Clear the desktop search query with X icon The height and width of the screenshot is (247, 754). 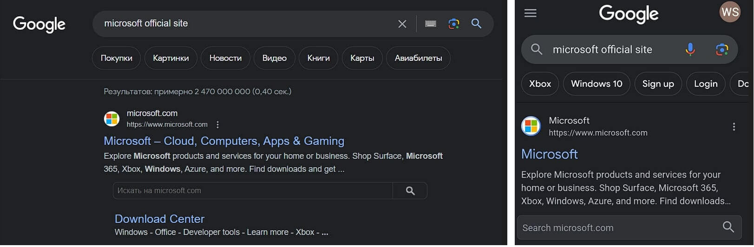(x=402, y=24)
